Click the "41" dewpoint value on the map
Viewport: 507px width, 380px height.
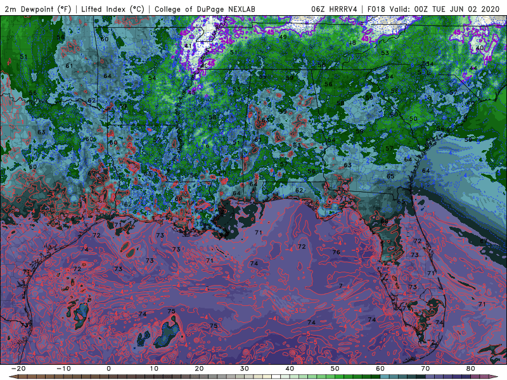click(x=188, y=46)
